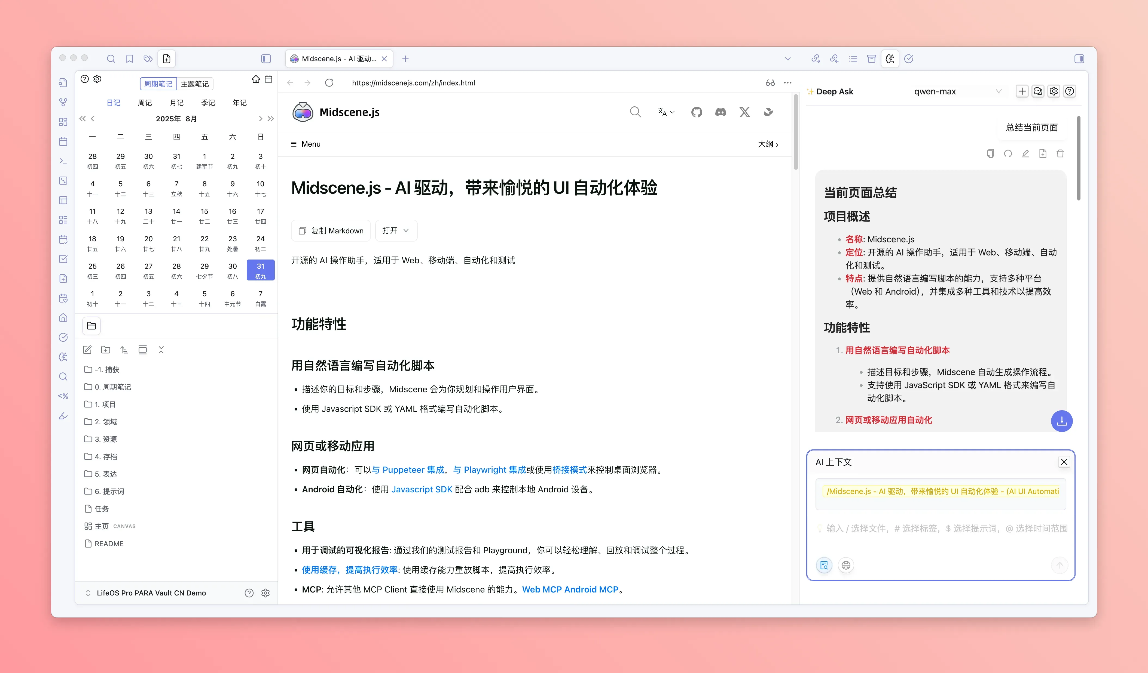This screenshot has height=673, width=1148.
Task: Click reader mode glasses icon
Action: click(770, 83)
